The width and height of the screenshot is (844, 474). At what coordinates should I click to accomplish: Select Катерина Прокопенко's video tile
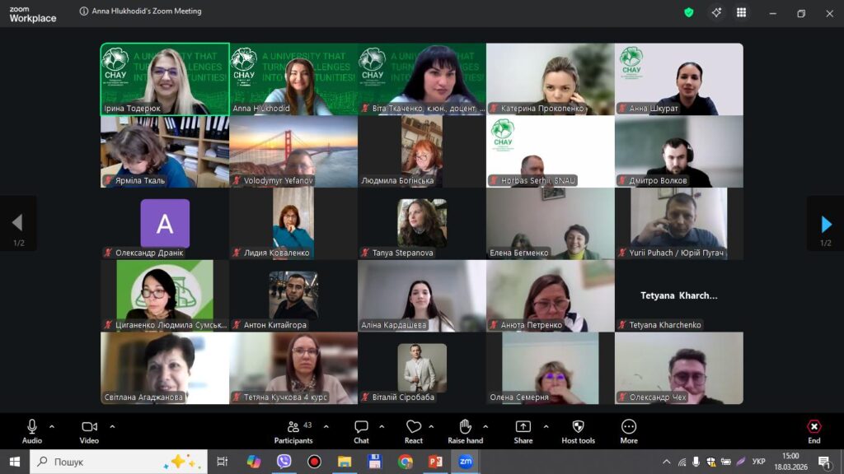(x=550, y=79)
